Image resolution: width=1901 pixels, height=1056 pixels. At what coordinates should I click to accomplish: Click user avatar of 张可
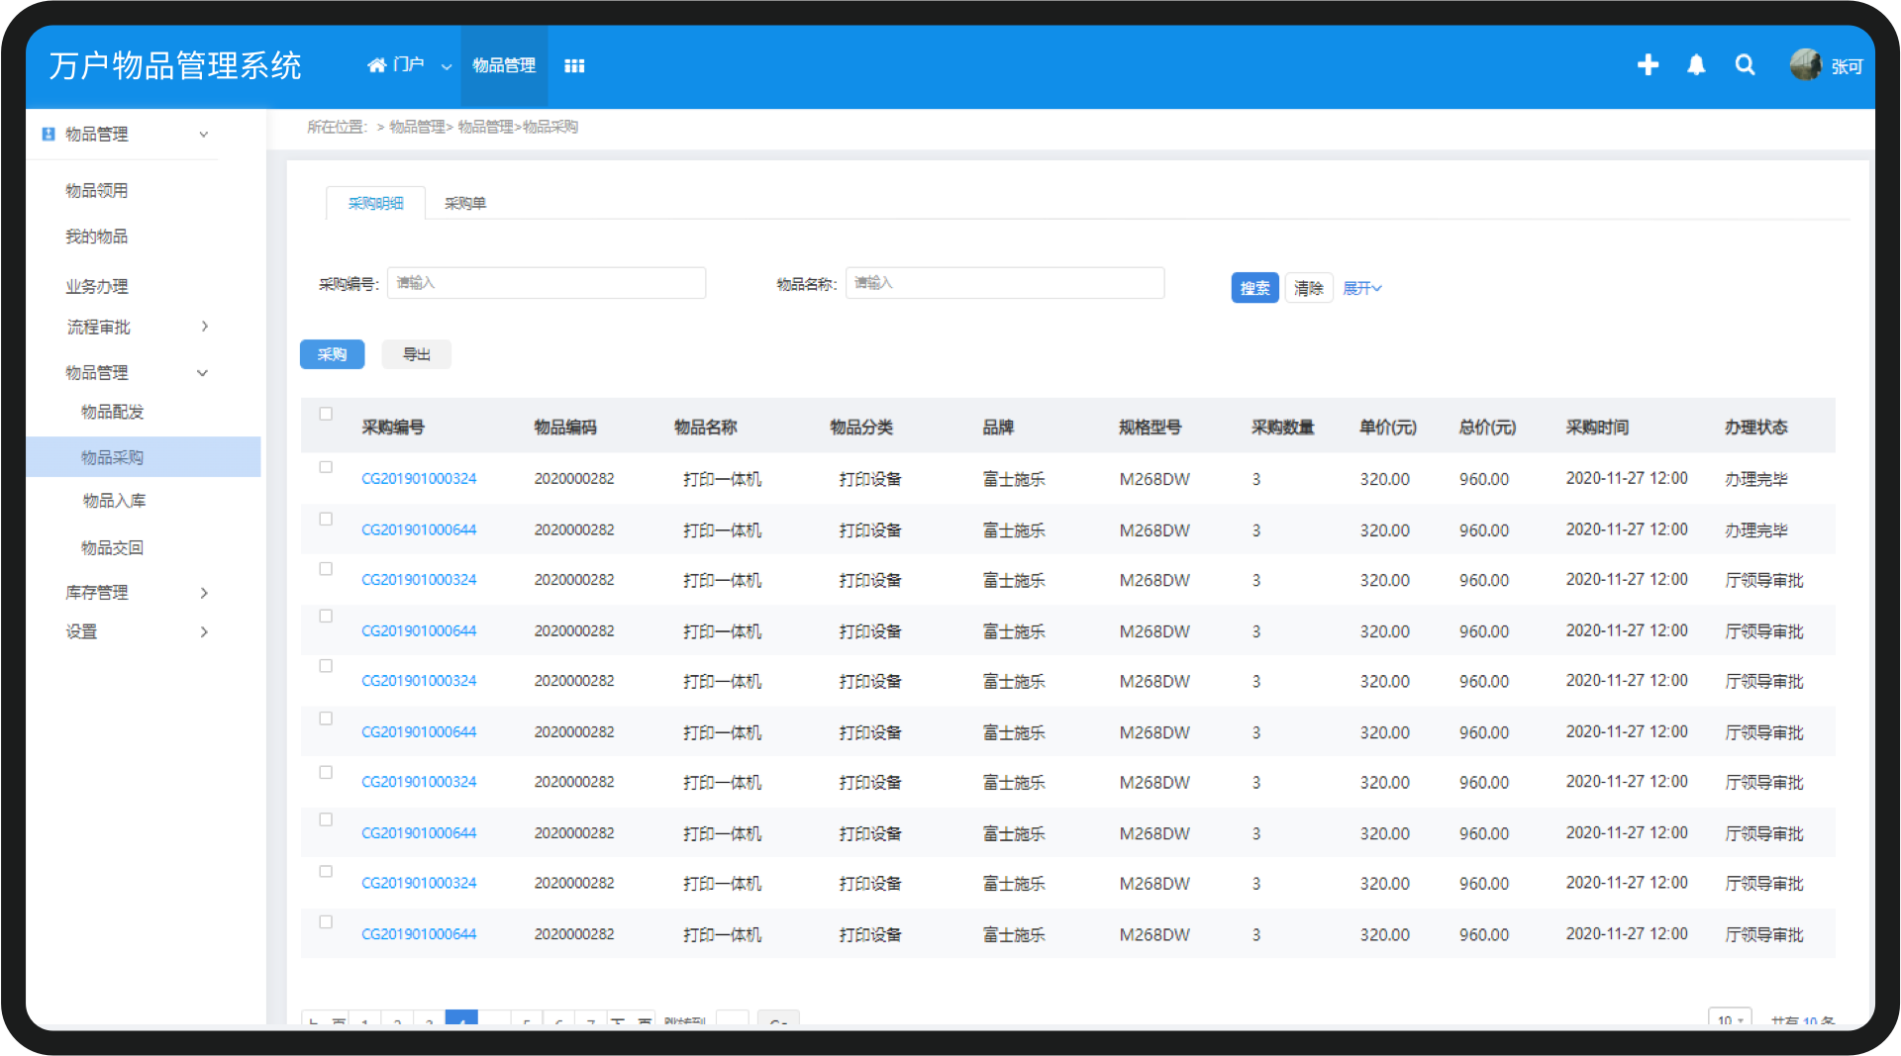coord(1806,64)
